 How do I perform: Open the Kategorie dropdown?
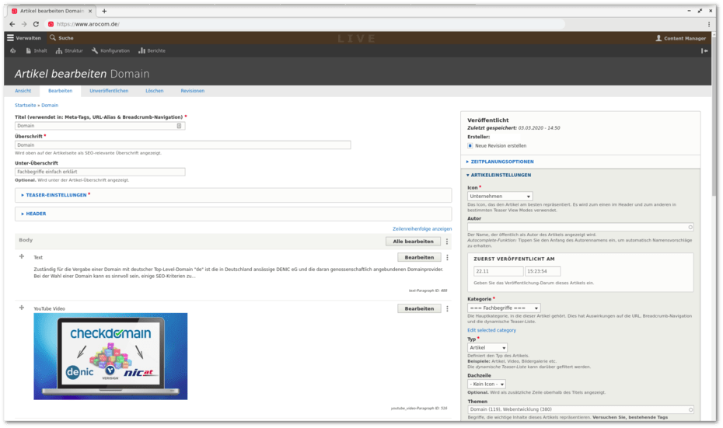(504, 308)
